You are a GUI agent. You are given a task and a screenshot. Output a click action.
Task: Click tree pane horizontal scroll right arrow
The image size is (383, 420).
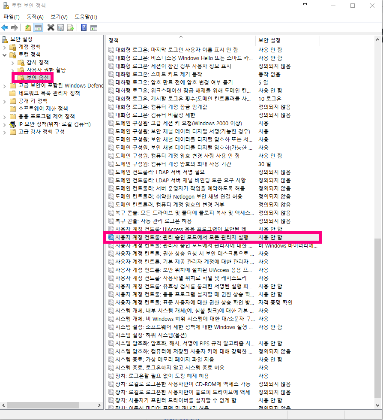click(99, 405)
